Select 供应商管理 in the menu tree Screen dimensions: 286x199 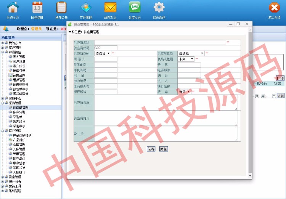(x=21, y=108)
